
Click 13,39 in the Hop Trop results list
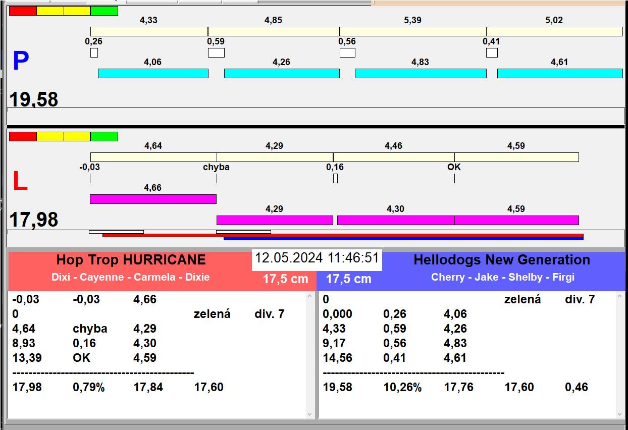(27, 358)
